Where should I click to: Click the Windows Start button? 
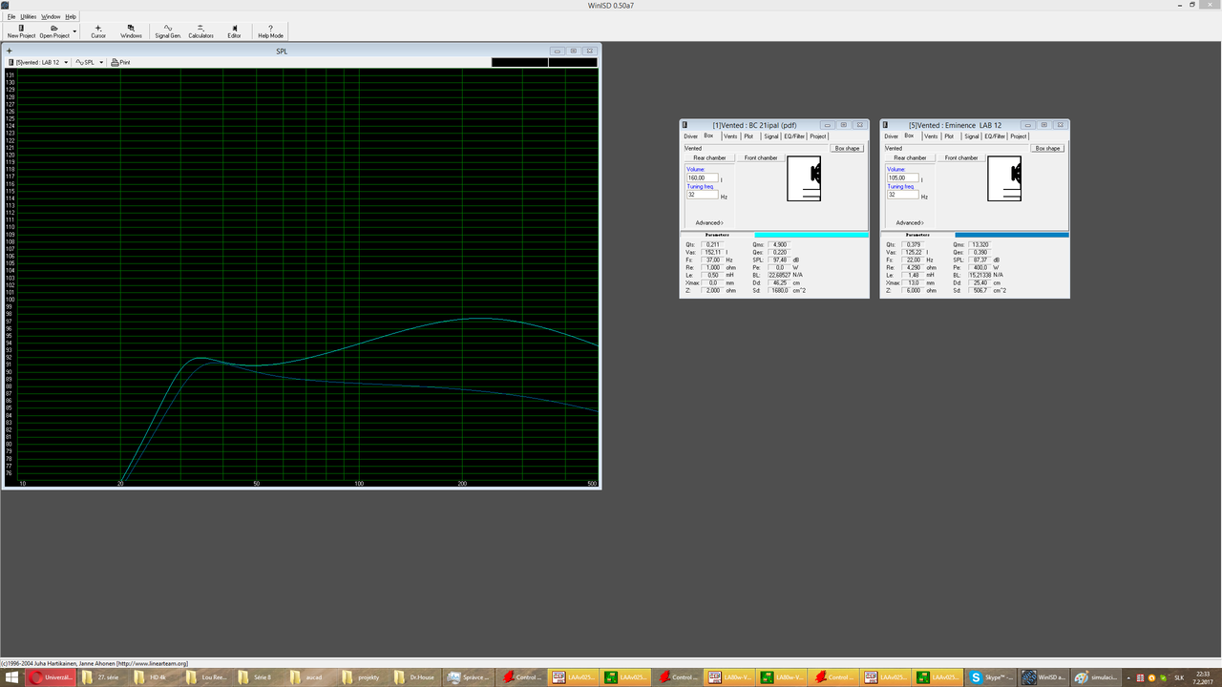[11, 677]
